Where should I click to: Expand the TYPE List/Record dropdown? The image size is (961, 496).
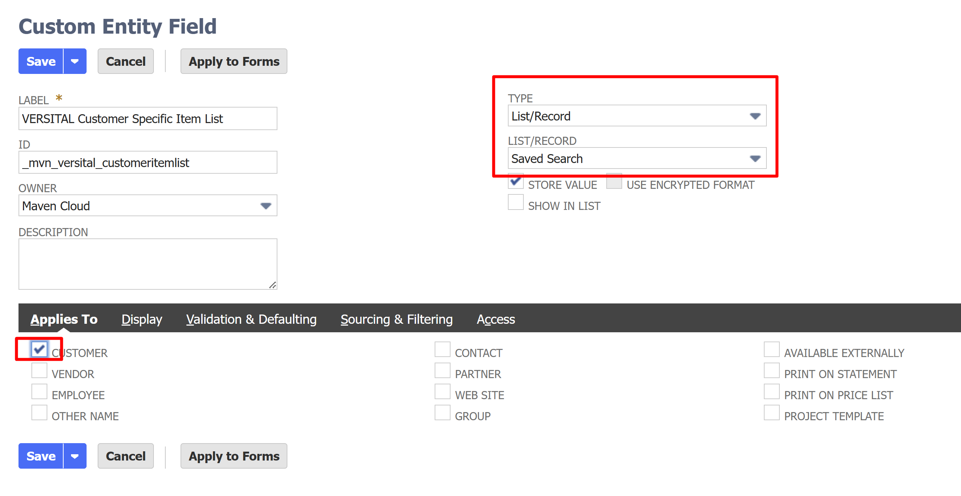pos(755,116)
